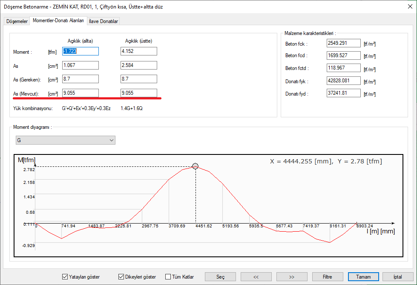This screenshot has width=417, height=285.
Task: Click the -0.929 value on moment axis
Action: (x=29, y=246)
